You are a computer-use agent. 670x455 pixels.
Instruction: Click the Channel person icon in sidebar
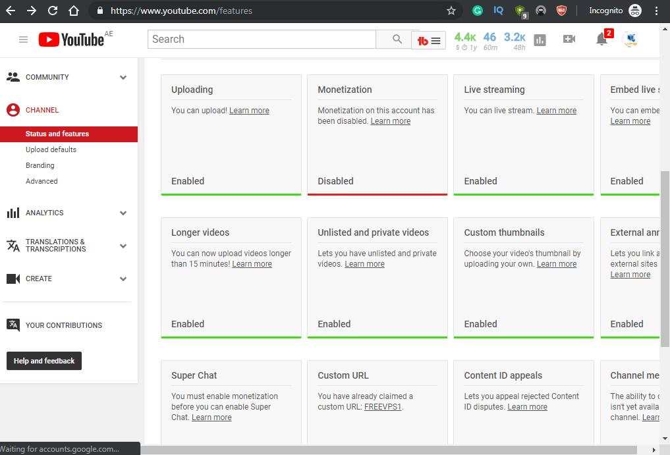click(13, 110)
